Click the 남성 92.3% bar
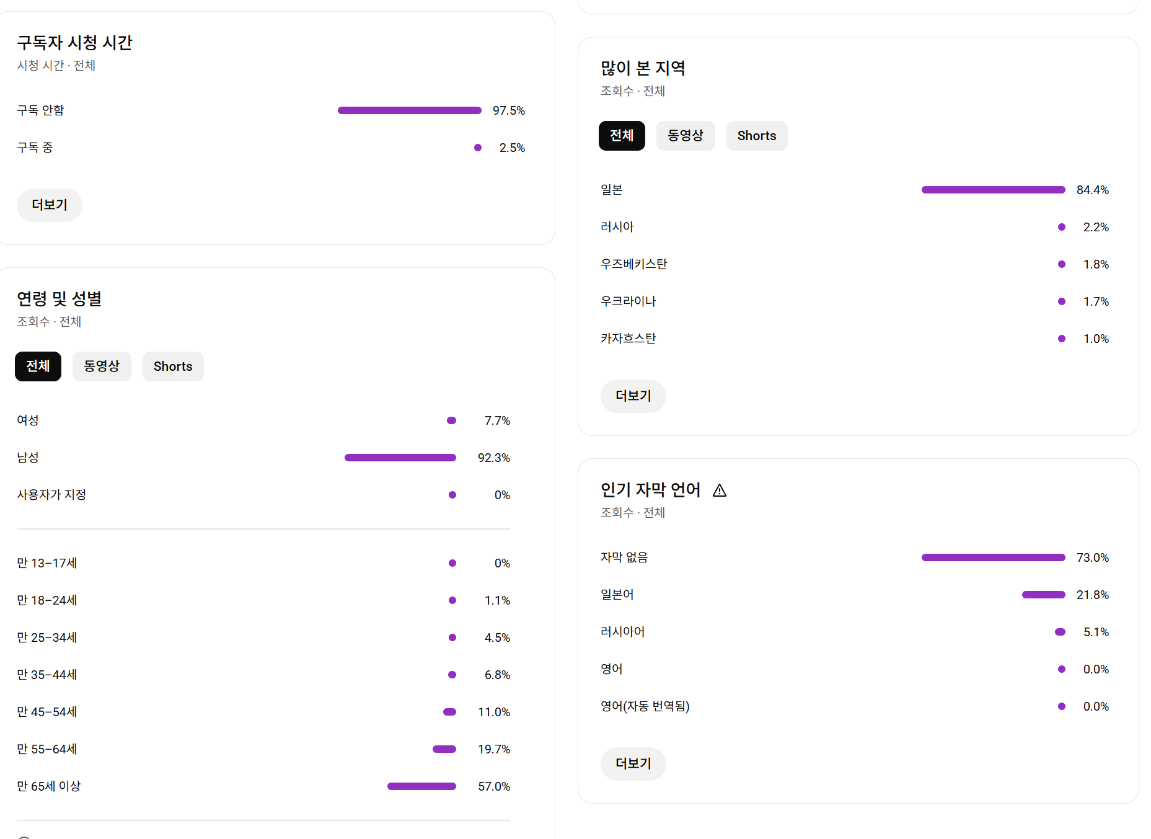The height and width of the screenshot is (839, 1151). click(x=400, y=458)
